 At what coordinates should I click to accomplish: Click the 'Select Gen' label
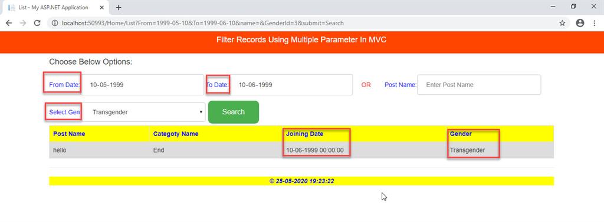[x=64, y=112]
